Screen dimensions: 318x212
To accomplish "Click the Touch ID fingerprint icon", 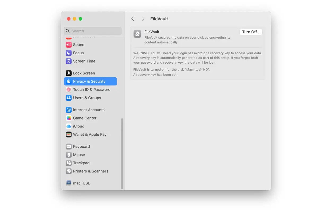I will (69, 90).
